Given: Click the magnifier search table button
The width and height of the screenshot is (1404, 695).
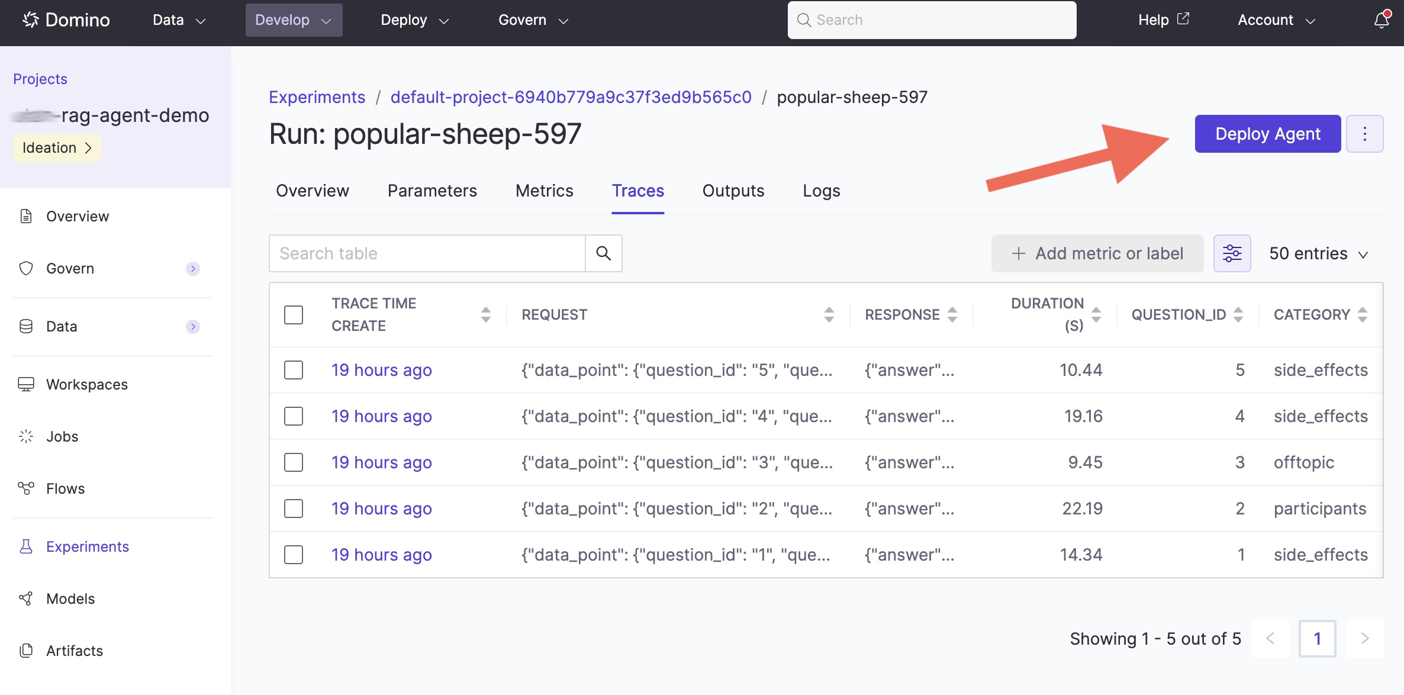Looking at the screenshot, I should (603, 253).
